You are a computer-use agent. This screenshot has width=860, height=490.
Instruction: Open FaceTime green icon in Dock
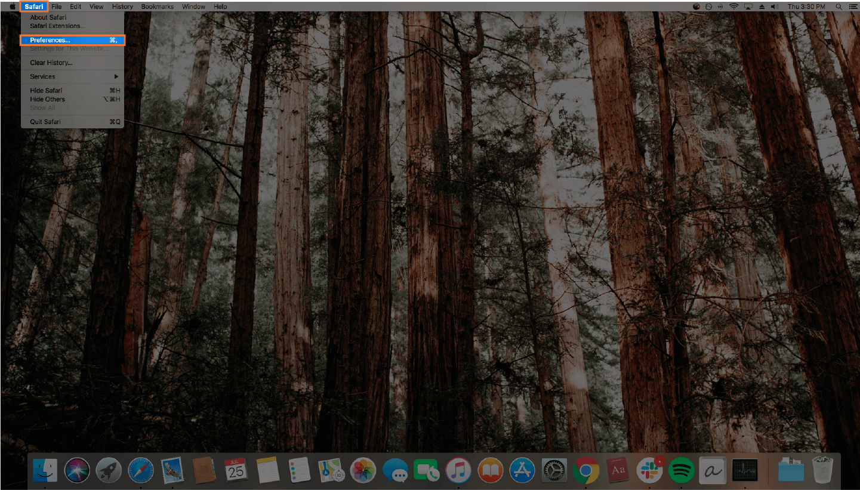coord(427,471)
